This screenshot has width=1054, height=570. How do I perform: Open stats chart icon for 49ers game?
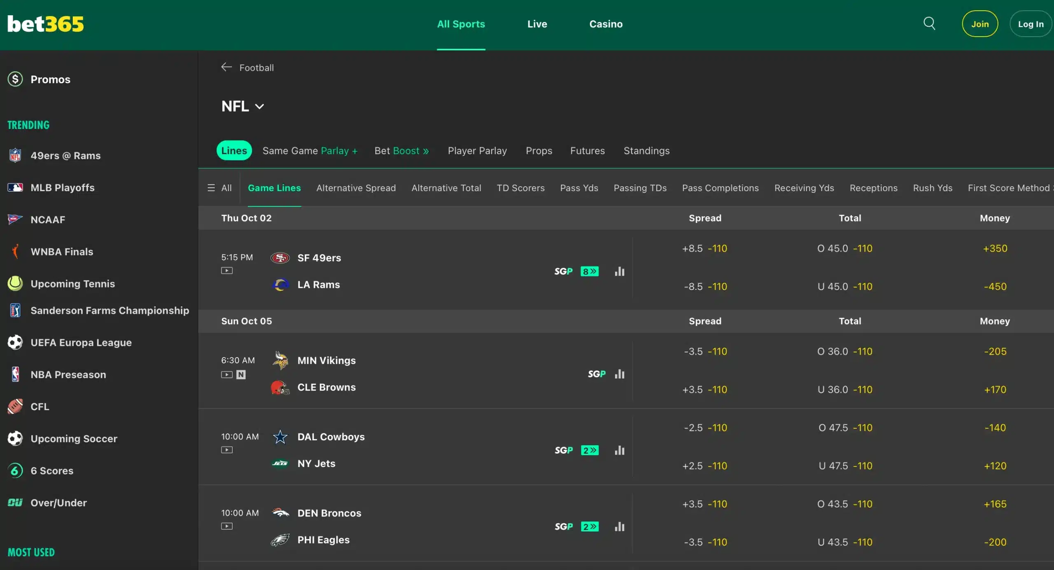[619, 271]
